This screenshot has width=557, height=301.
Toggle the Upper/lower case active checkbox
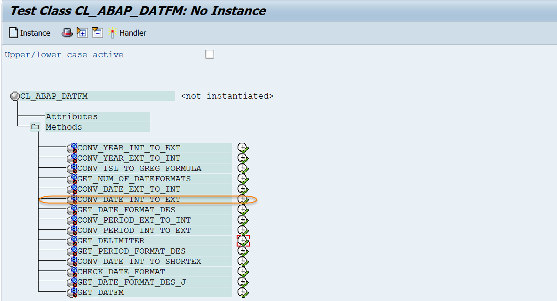pyautogui.click(x=209, y=54)
